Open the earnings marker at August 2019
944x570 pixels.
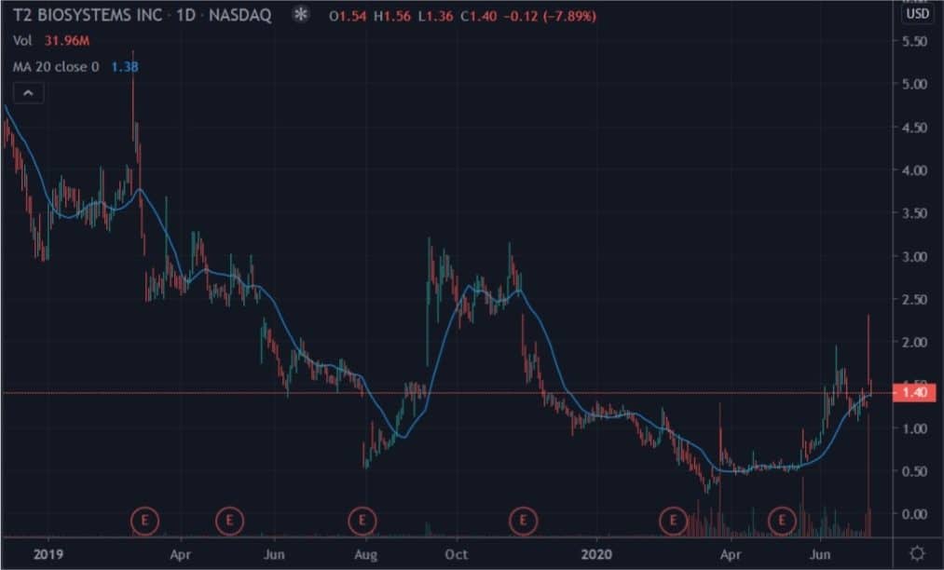click(363, 520)
